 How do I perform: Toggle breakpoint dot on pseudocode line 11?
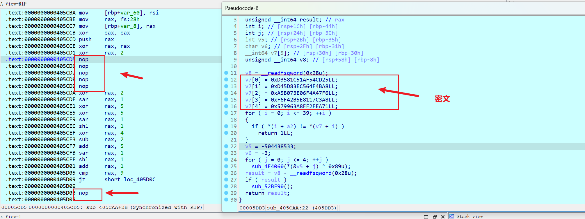(x=226, y=73)
